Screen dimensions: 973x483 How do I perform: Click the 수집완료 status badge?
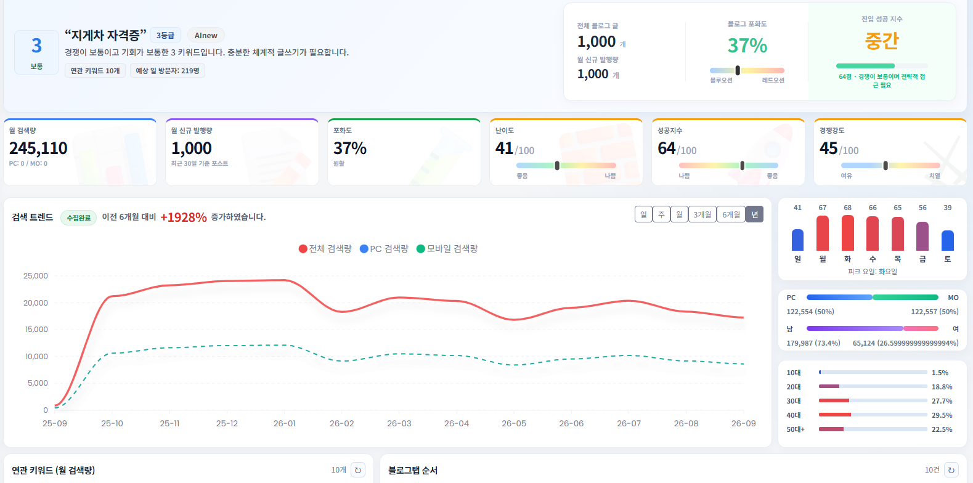pos(78,217)
